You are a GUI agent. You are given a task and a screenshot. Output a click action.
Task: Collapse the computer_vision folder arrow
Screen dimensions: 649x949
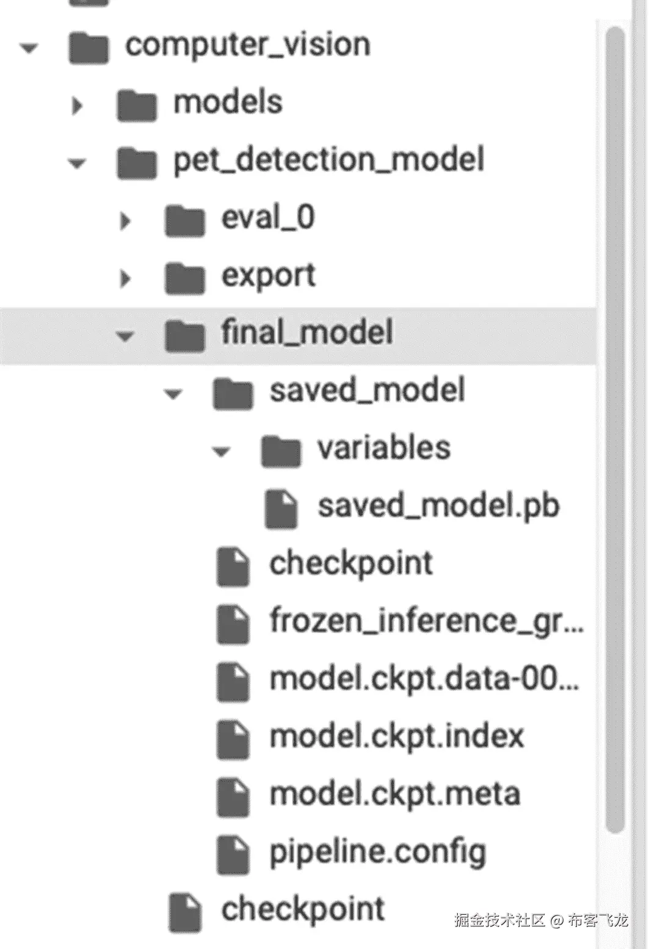click(29, 48)
